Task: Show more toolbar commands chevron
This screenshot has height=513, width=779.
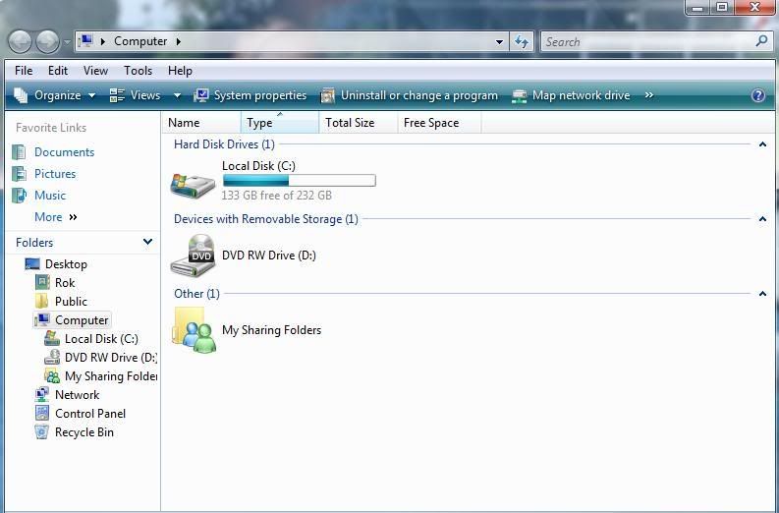Action: (648, 95)
